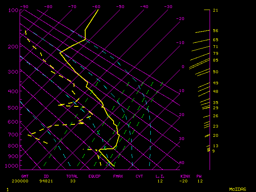Select the 500 pressure level label
256x192 pixels.
point(14,108)
